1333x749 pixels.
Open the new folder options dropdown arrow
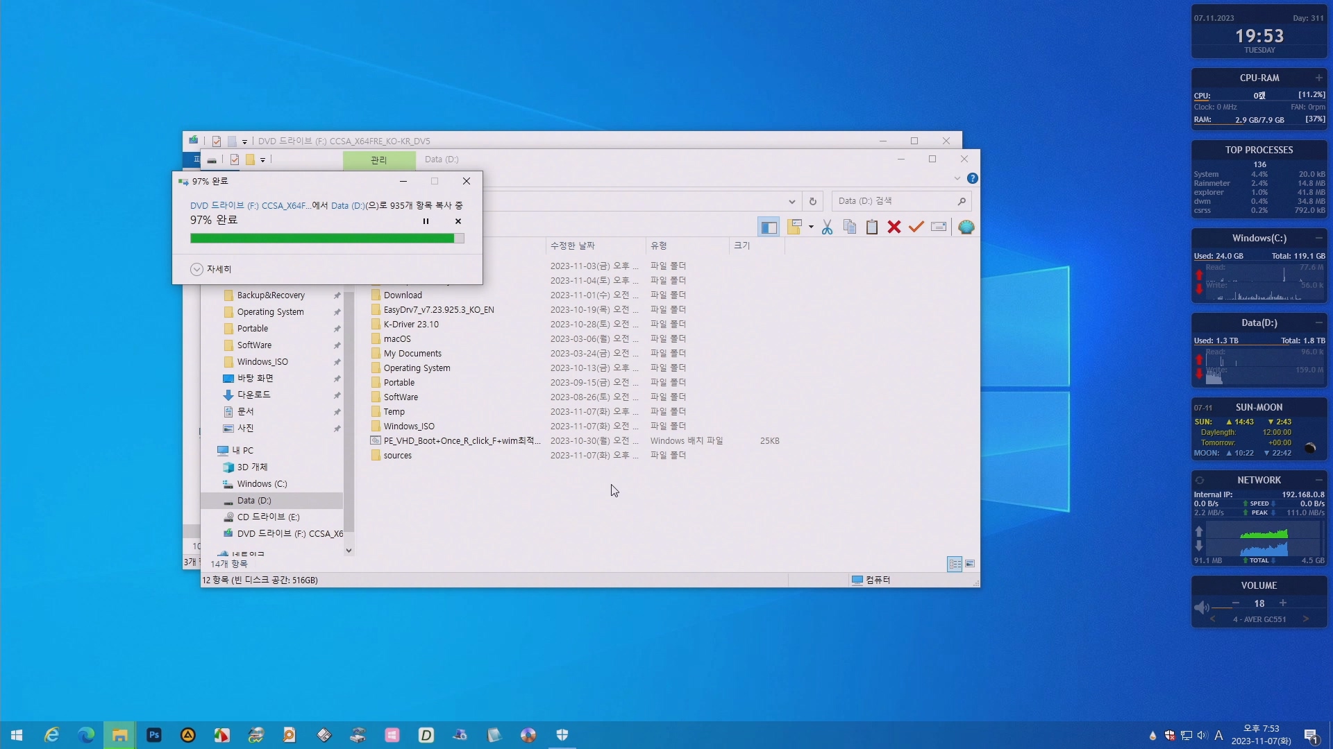(x=811, y=227)
